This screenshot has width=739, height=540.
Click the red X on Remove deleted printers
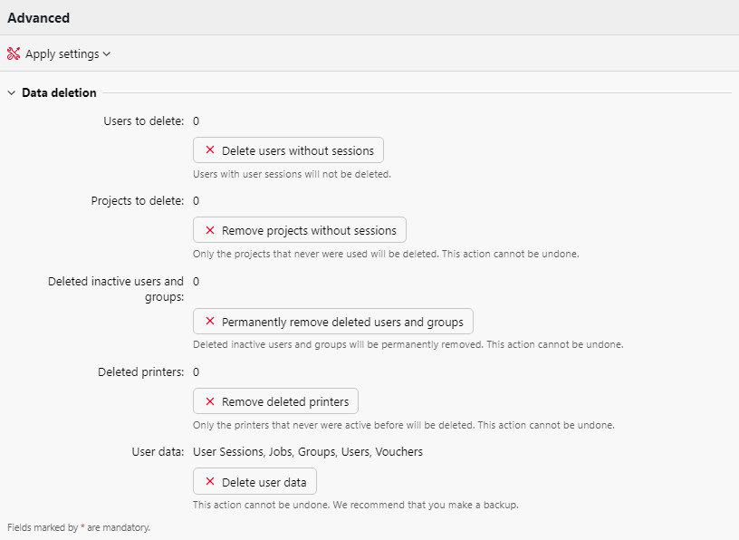(209, 400)
